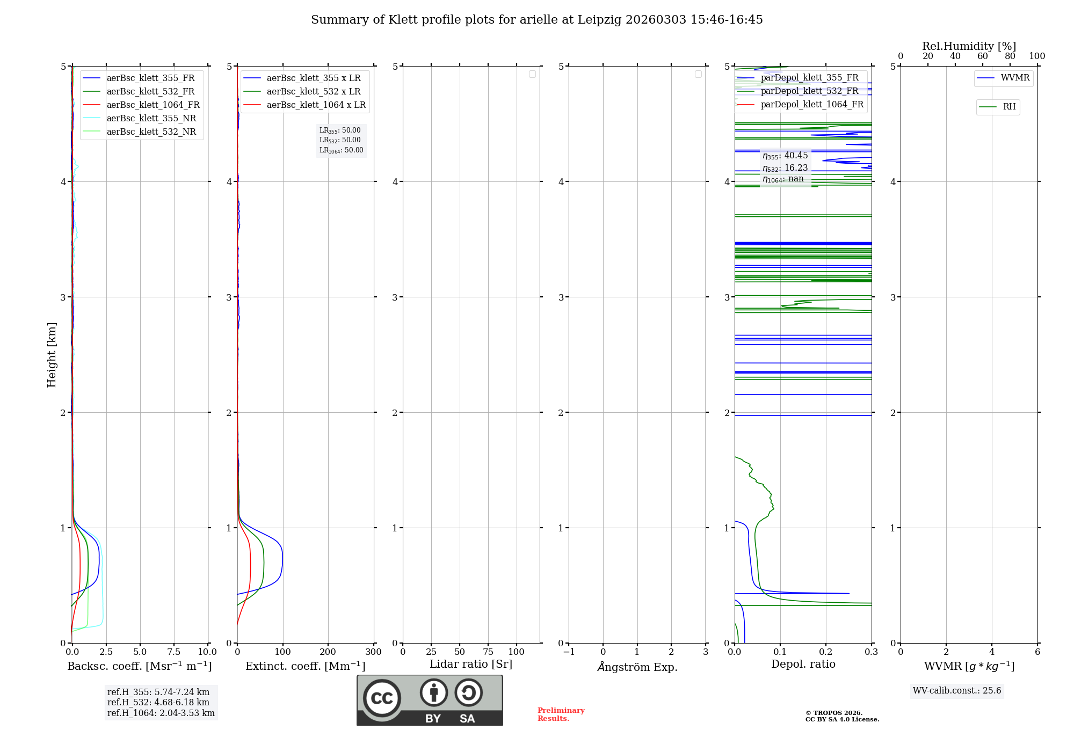This screenshot has width=1074, height=730.
Task: Click the Rel.Humidity [%] top axis label
Action: click(969, 46)
